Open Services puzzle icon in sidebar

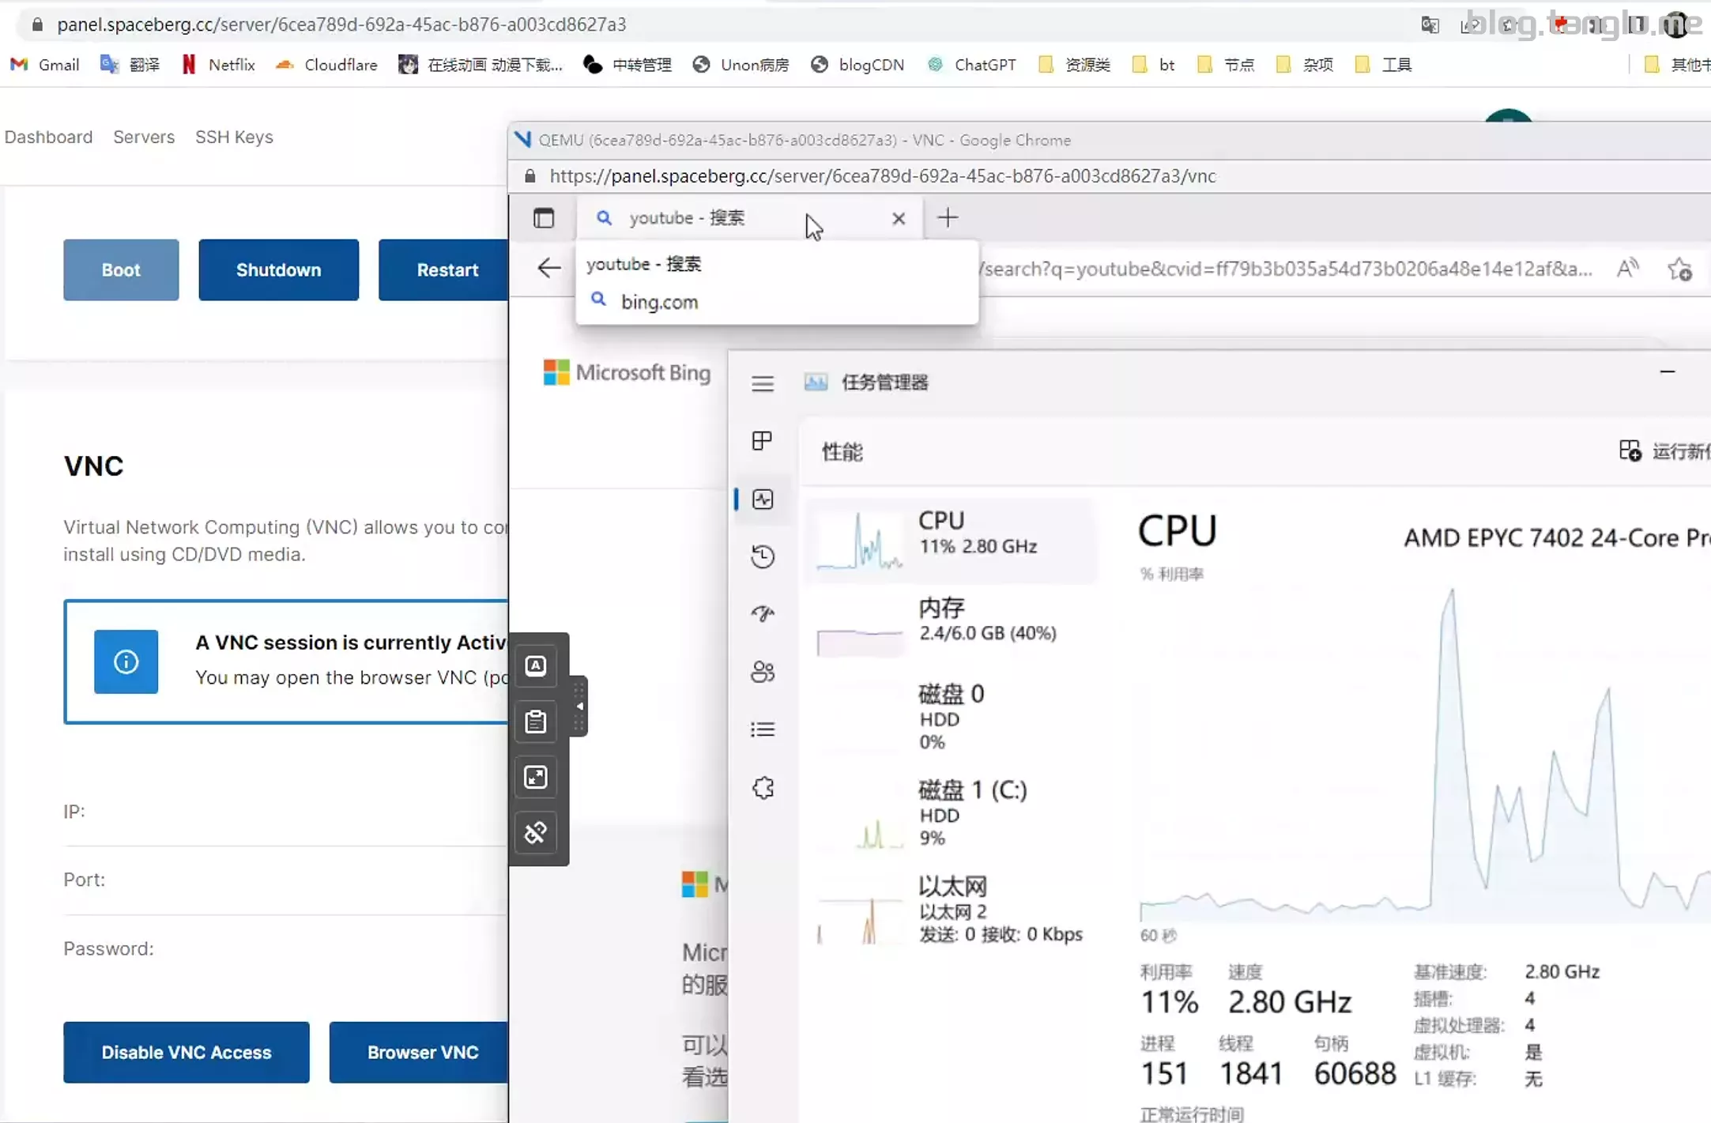[762, 787]
